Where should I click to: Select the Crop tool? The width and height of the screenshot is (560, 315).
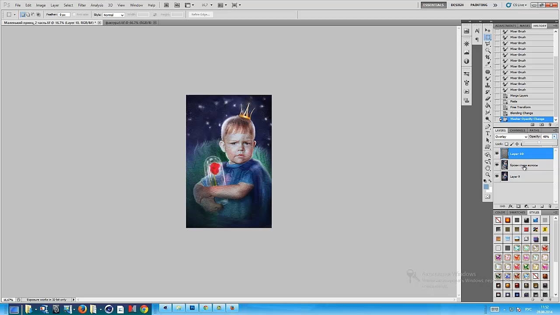(488, 57)
